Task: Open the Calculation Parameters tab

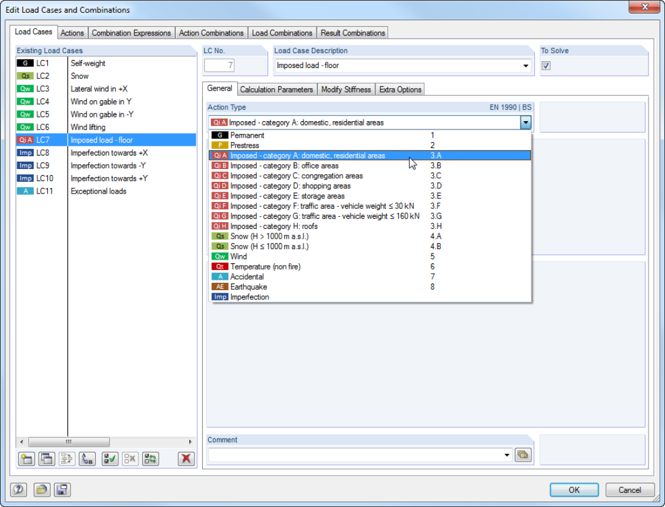Action: (276, 89)
